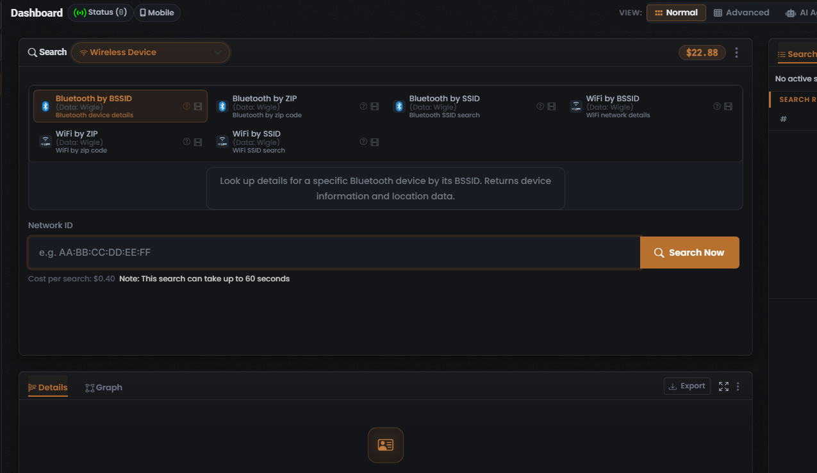This screenshot has height=473, width=817.
Task: Switch to Normal view
Action: 676,13
